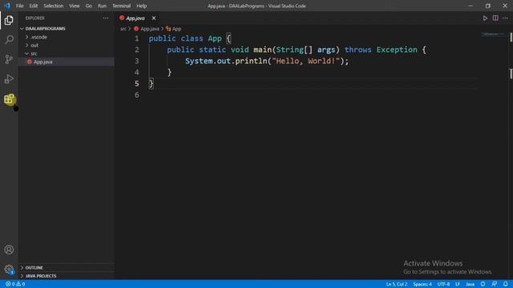Restore down the VS Code window
The height and width of the screenshot is (288, 513).
[488, 6]
